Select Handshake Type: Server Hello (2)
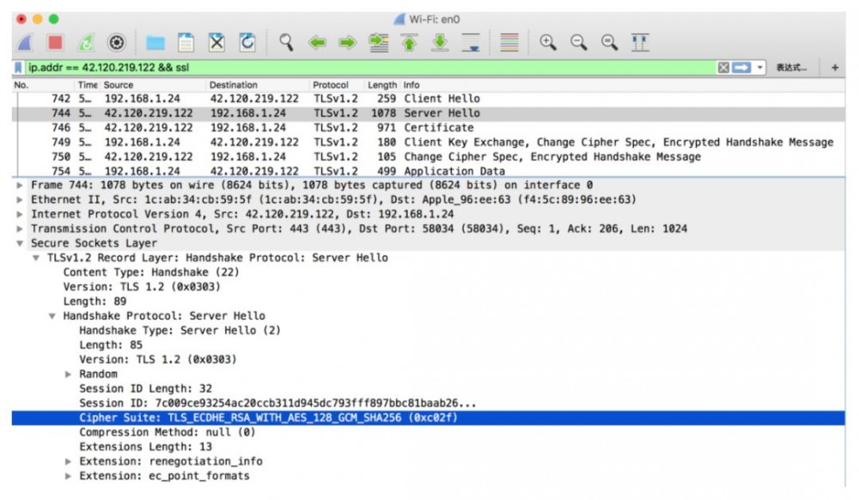 pos(180,330)
